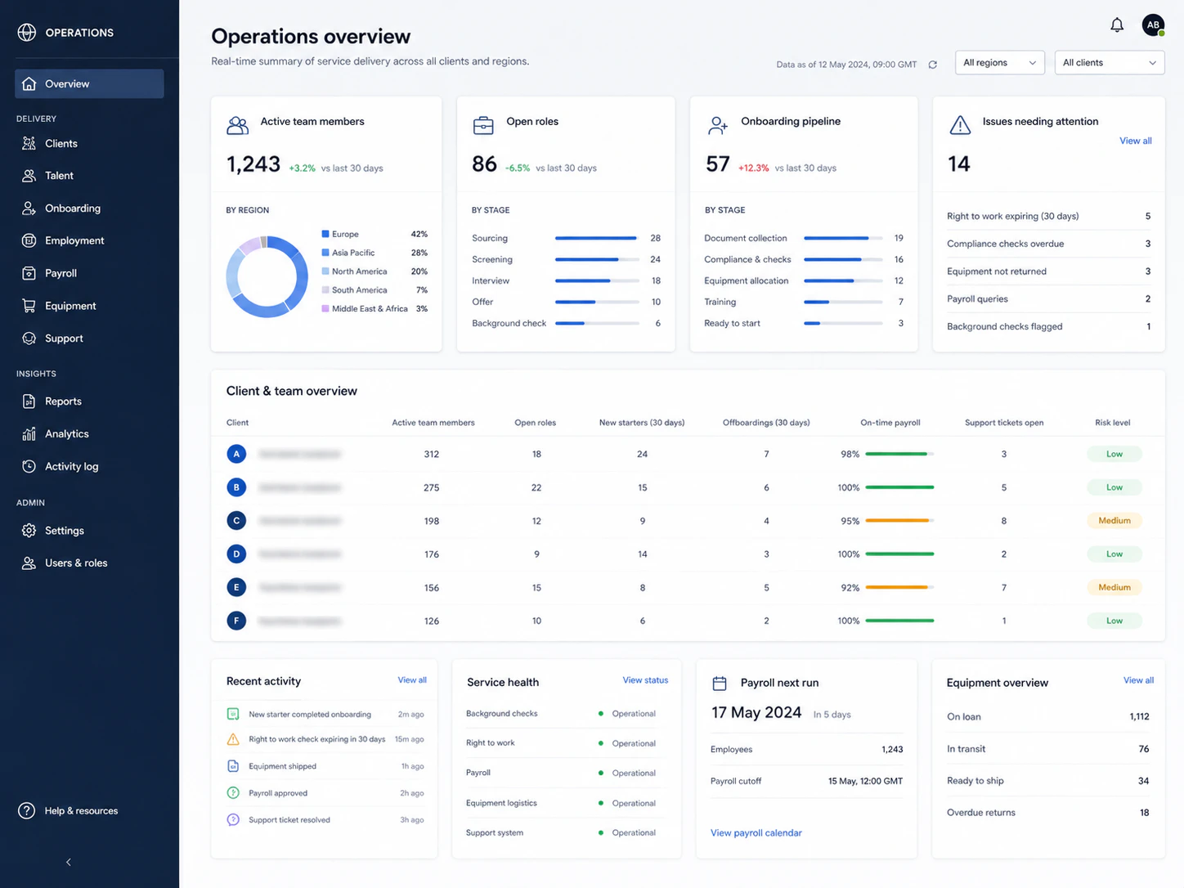This screenshot has height=888, width=1184.
Task: Click the Settings gear icon
Action: (29, 531)
